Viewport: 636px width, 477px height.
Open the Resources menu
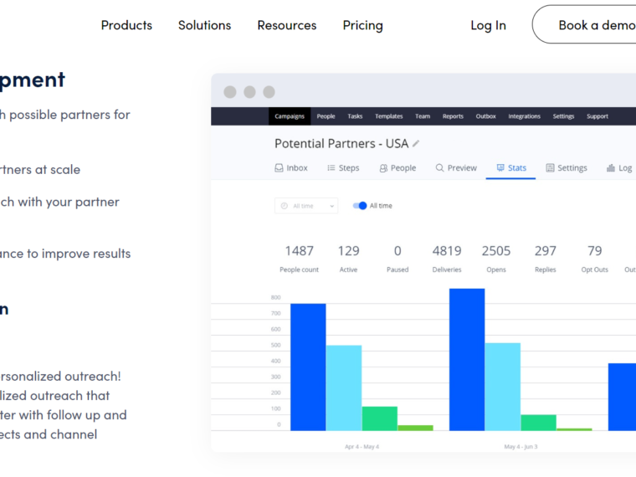(x=287, y=25)
